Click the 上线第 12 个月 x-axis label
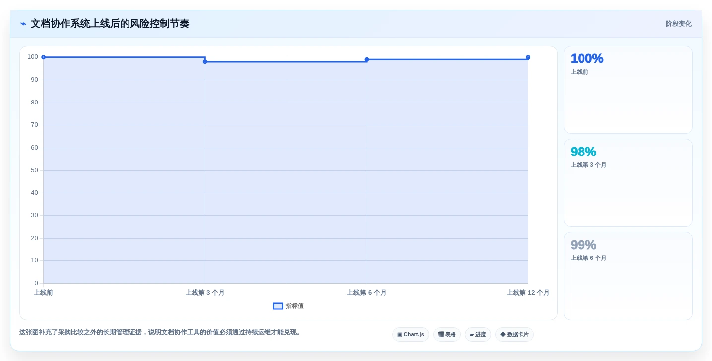The height and width of the screenshot is (361, 712). [528, 293]
